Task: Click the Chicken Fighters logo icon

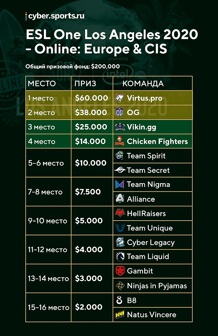Action: (x=120, y=141)
